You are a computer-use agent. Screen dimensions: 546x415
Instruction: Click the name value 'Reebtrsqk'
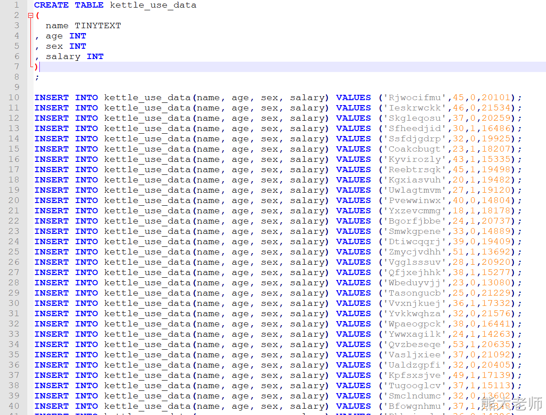click(x=415, y=170)
